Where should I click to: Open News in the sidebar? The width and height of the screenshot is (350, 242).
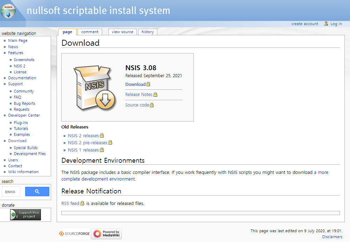(x=13, y=47)
